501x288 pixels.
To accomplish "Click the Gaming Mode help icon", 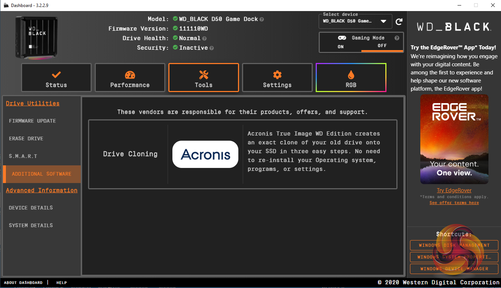I will click(x=397, y=38).
